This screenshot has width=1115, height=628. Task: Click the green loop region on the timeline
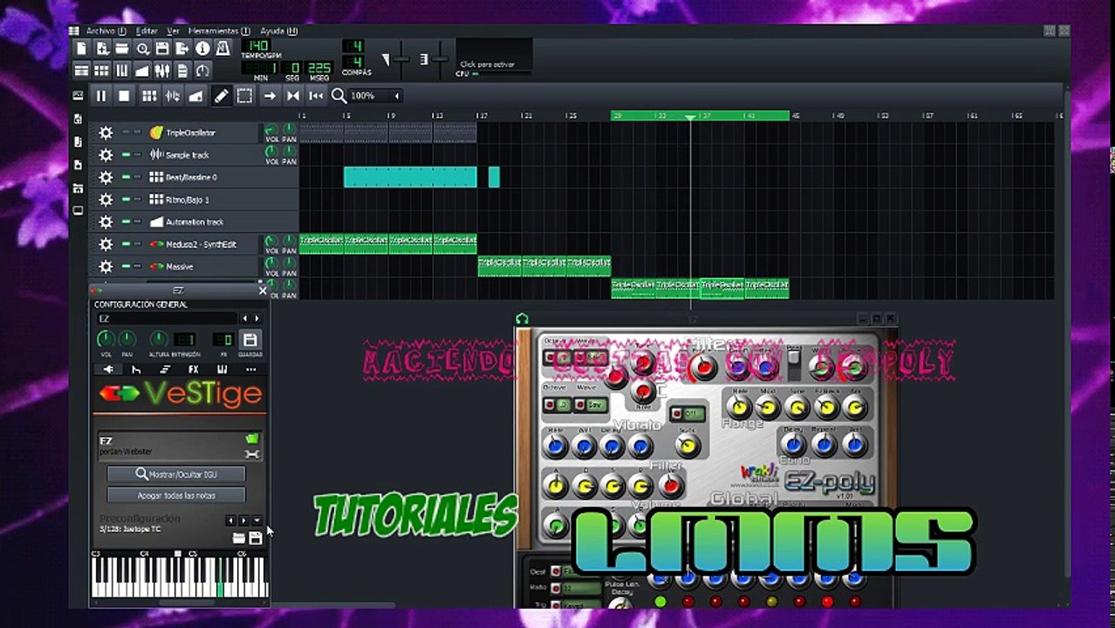point(700,115)
